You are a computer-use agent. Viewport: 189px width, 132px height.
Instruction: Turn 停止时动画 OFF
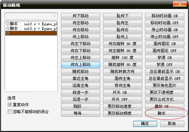click(165, 37)
